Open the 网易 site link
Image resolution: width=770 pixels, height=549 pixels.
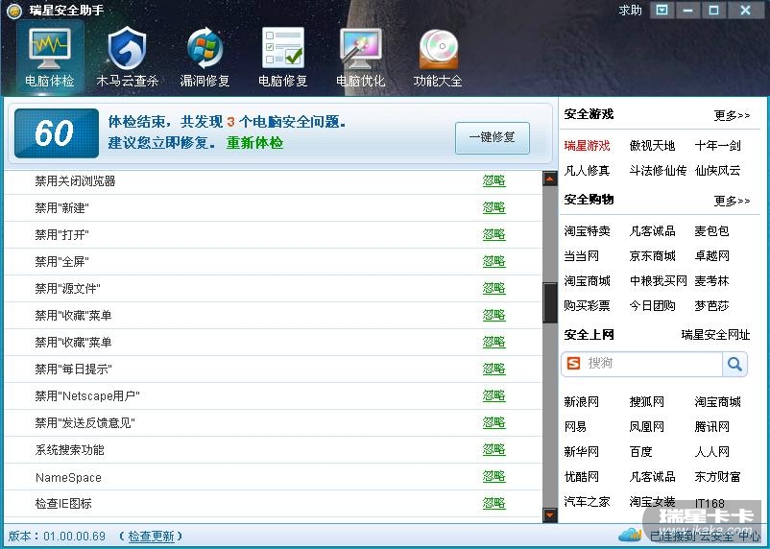(575, 427)
